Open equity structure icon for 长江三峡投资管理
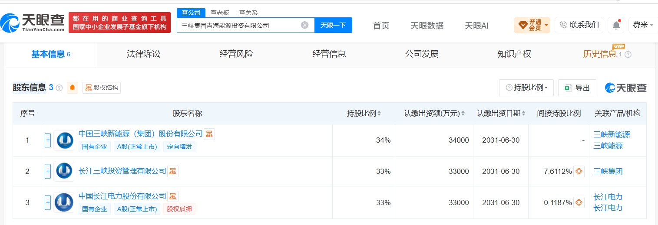Screen dimensions: 658x225 click(x=173, y=171)
